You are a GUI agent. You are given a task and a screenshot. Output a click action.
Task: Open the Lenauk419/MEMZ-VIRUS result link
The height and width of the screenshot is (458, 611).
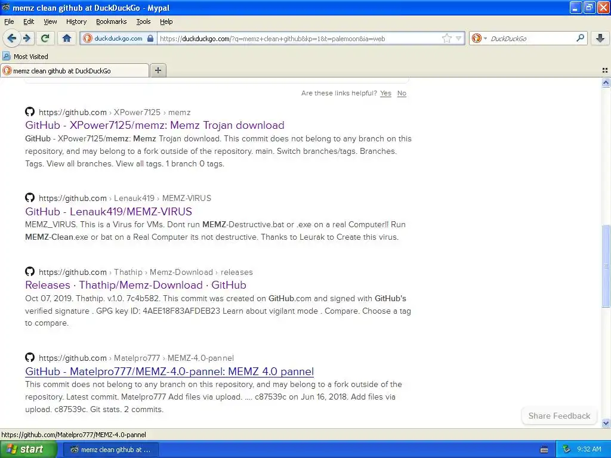[109, 212]
